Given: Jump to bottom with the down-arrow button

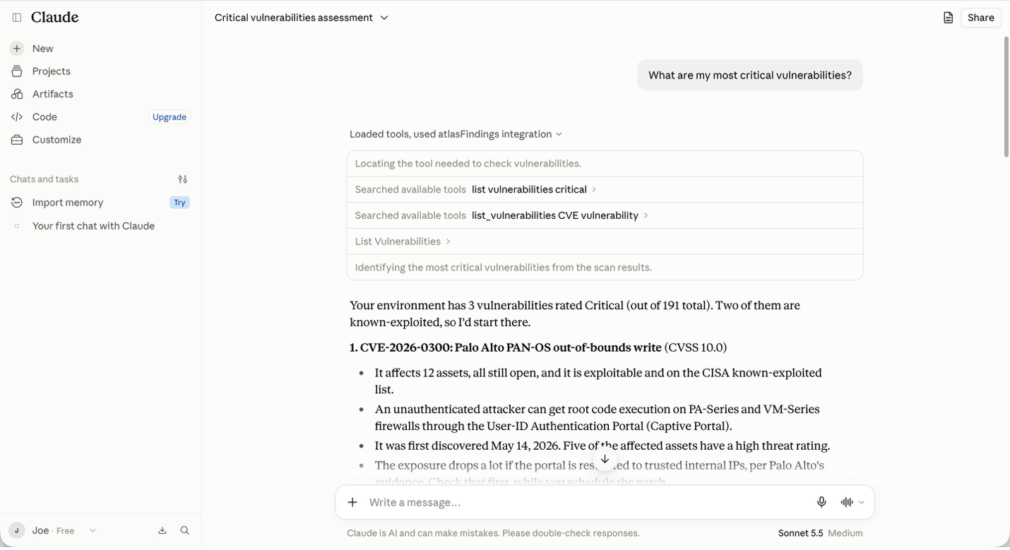Looking at the screenshot, I should pos(605,459).
